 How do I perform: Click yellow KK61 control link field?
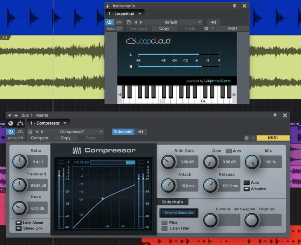273,138
